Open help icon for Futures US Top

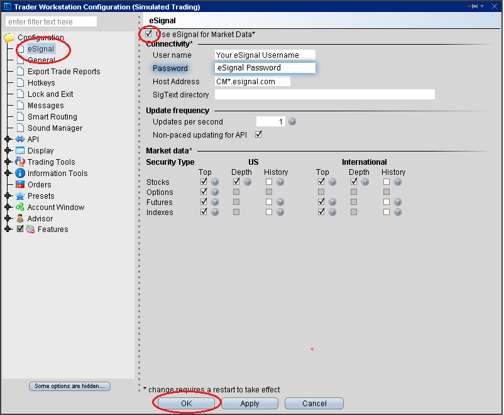tap(215, 202)
